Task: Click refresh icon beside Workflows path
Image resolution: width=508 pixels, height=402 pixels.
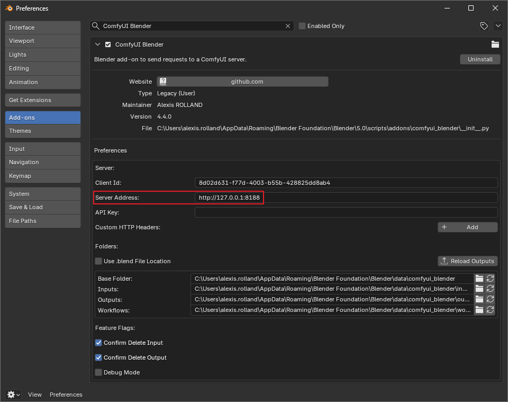Action: point(490,310)
